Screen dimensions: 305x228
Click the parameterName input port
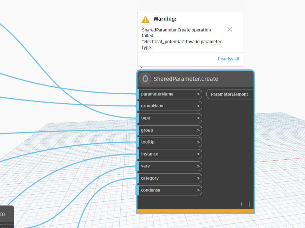(170, 94)
